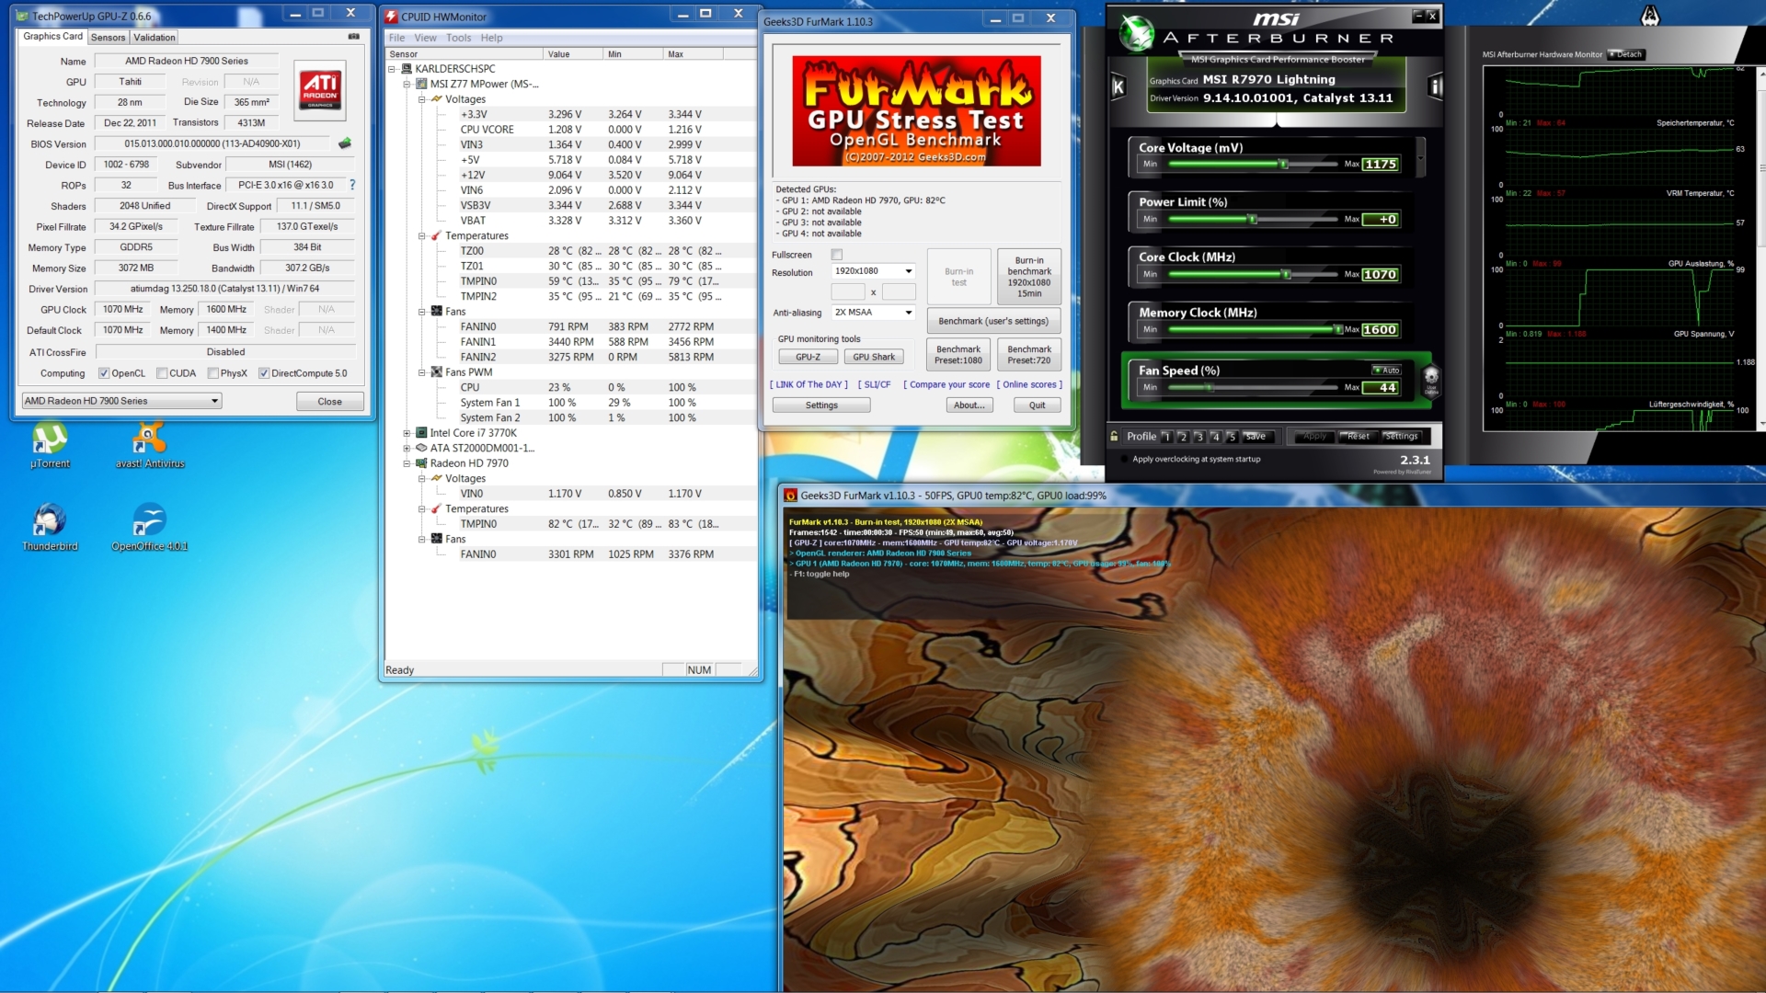1766x993 pixels.
Task: Open the Help menu in HWMonitor
Action: 491,38
